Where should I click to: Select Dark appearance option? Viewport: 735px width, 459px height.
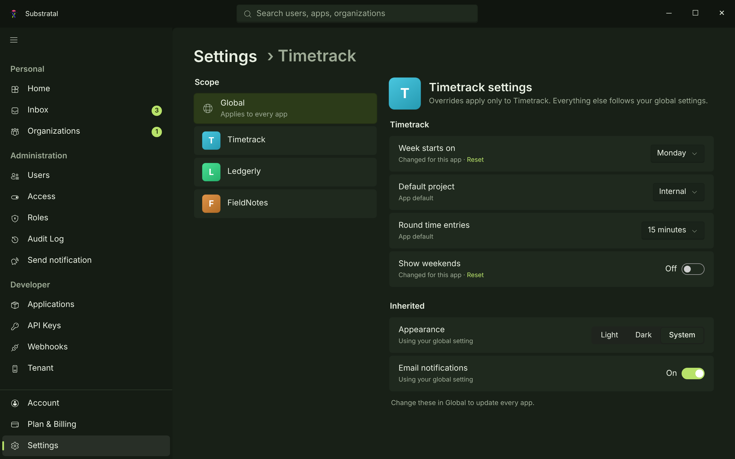(643, 335)
